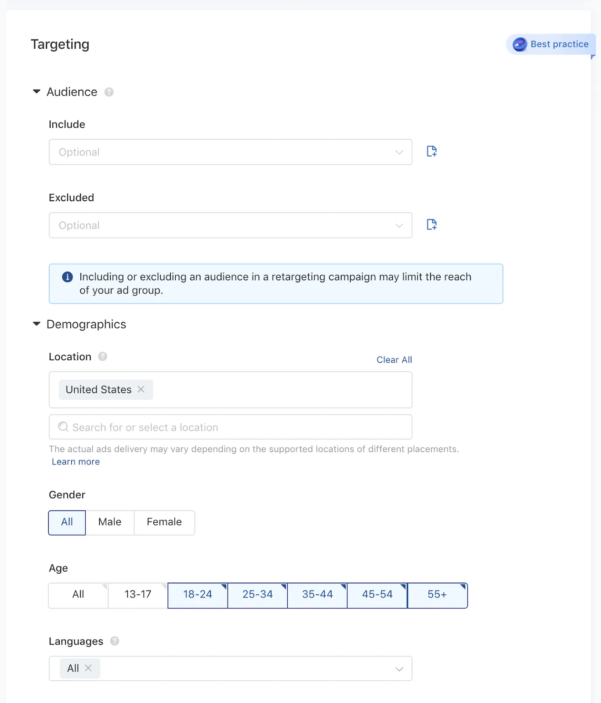This screenshot has height=703, width=601.
Task: Click the help icon next to Languages
Action: 115,641
